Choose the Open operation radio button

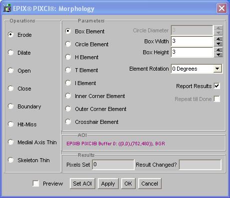11,71
